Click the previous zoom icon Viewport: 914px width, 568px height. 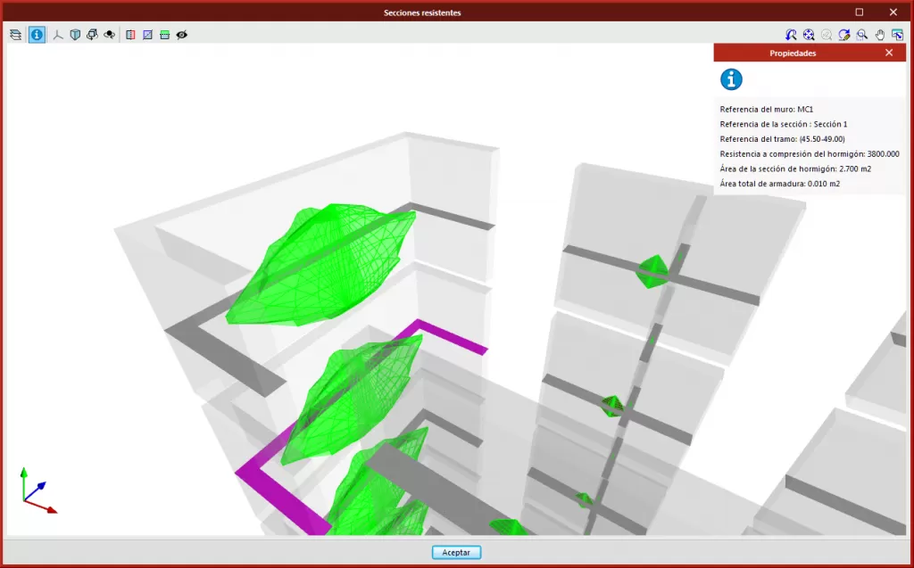(791, 35)
